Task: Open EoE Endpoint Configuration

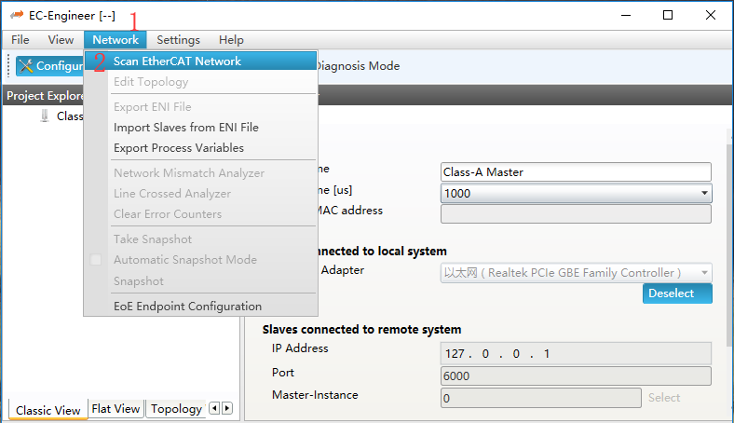Action: pos(187,307)
